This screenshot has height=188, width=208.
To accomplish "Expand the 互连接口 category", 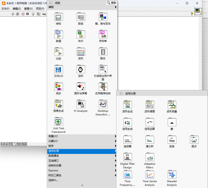I will click(82, 160).
